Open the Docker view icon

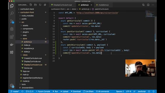point(12,44)
